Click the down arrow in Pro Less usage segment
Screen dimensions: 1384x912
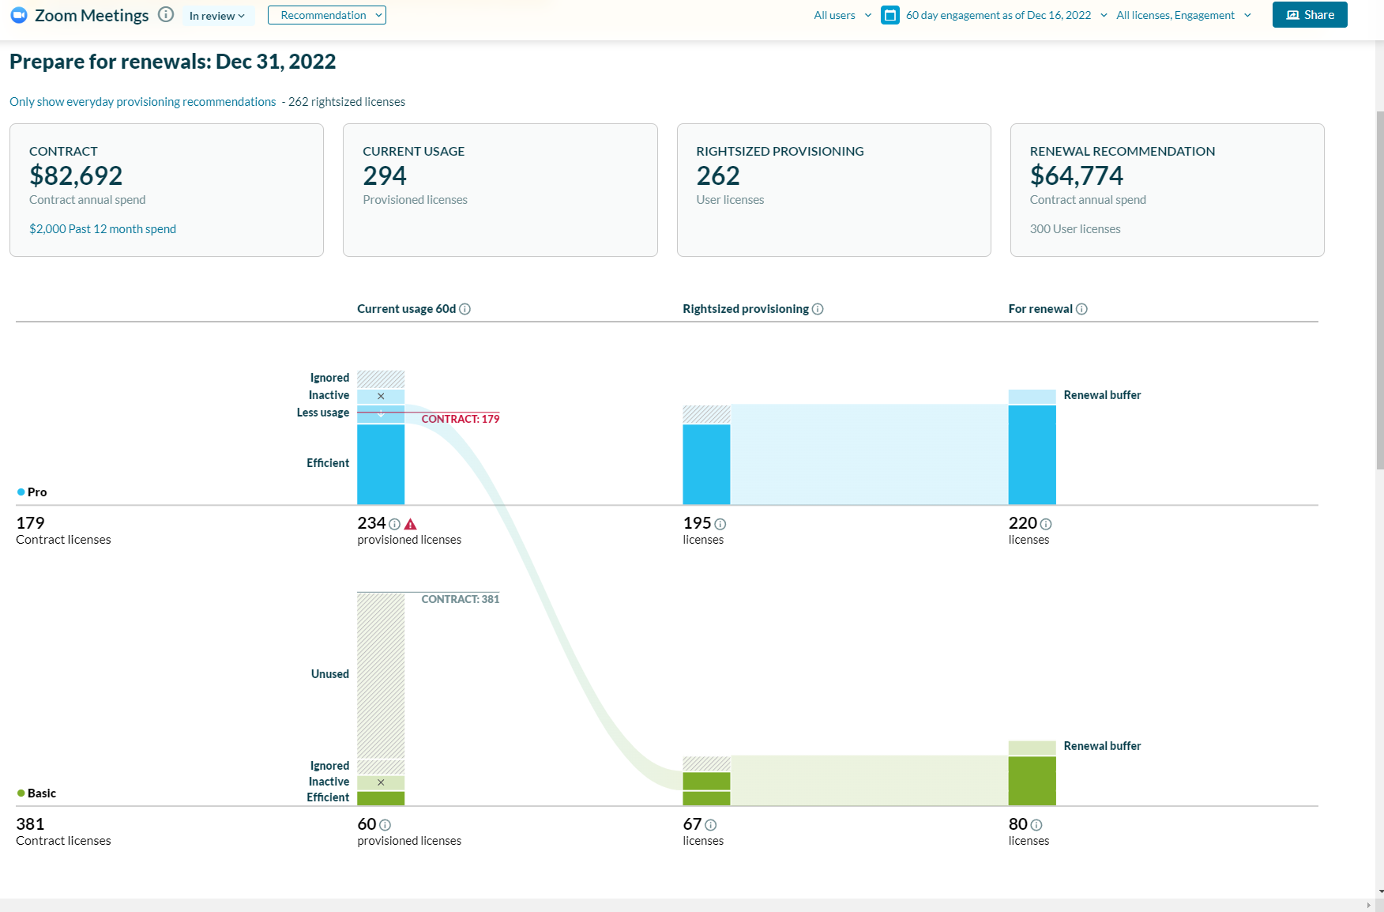coord(381,414)
